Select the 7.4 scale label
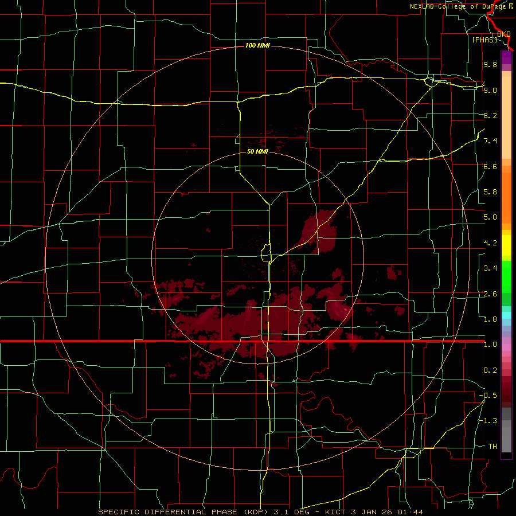This screenshot has height=516, width=516. pyautogui.click(x=490, y=141)
